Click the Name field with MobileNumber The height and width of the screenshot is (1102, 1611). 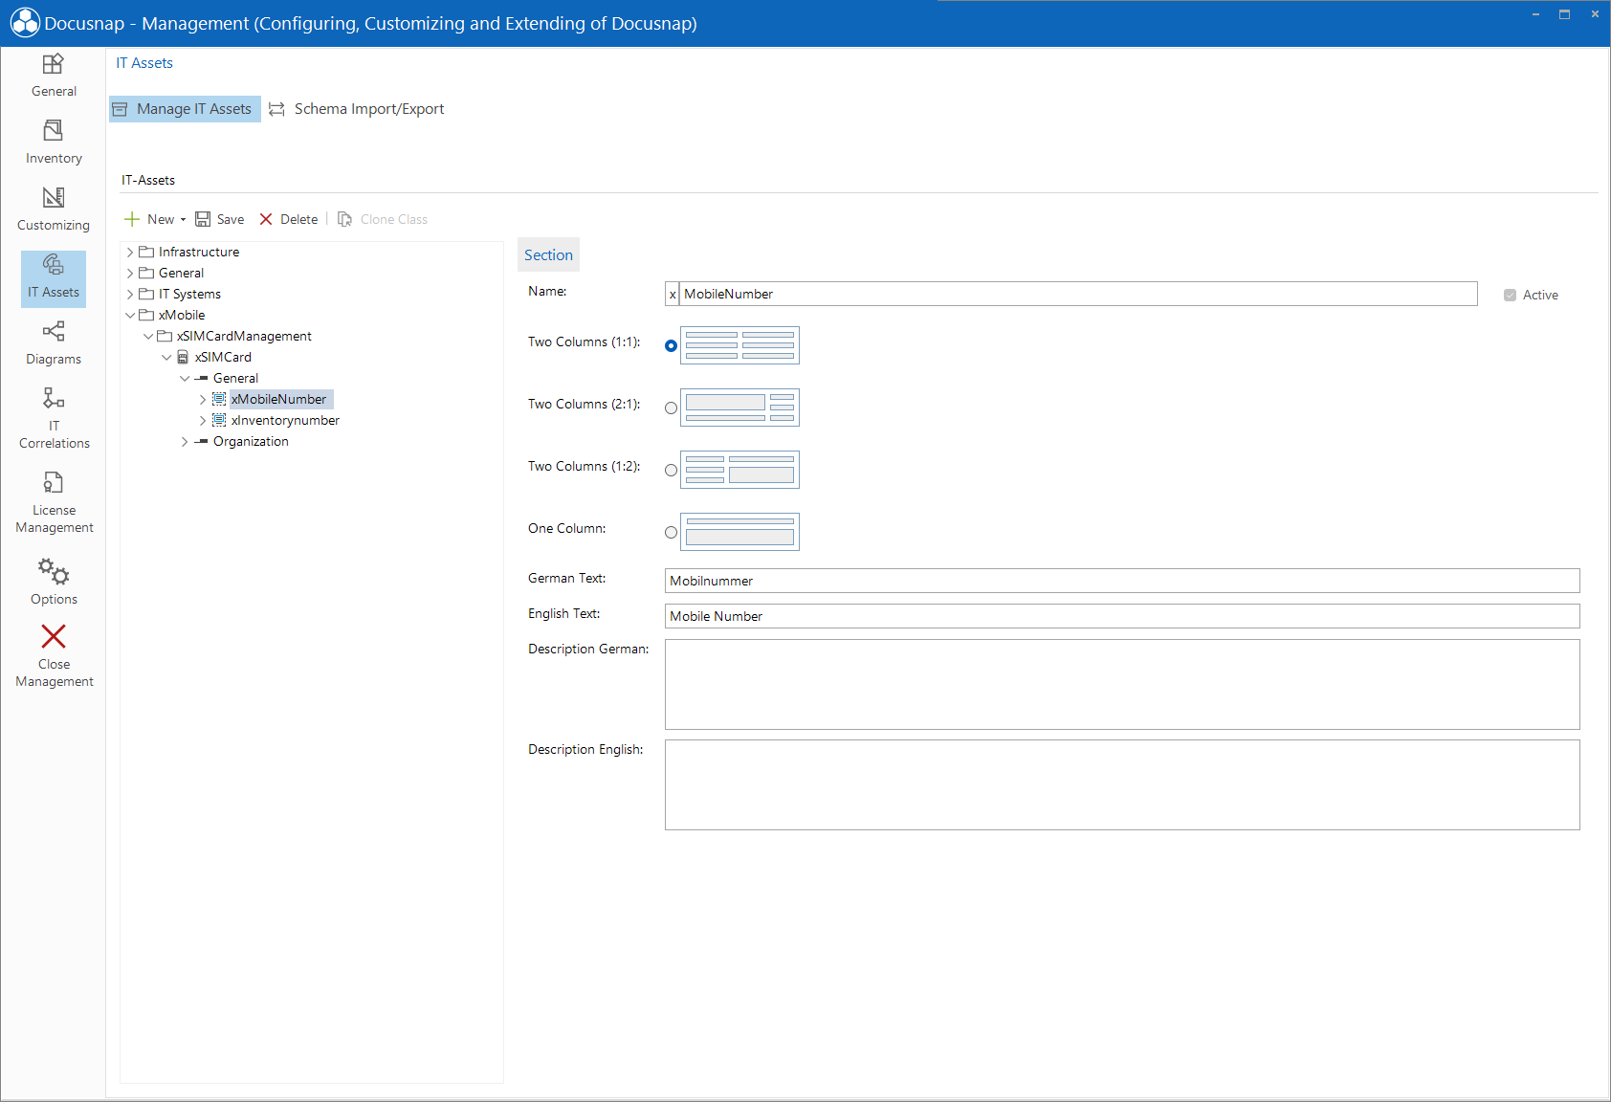click(1078, 294)
